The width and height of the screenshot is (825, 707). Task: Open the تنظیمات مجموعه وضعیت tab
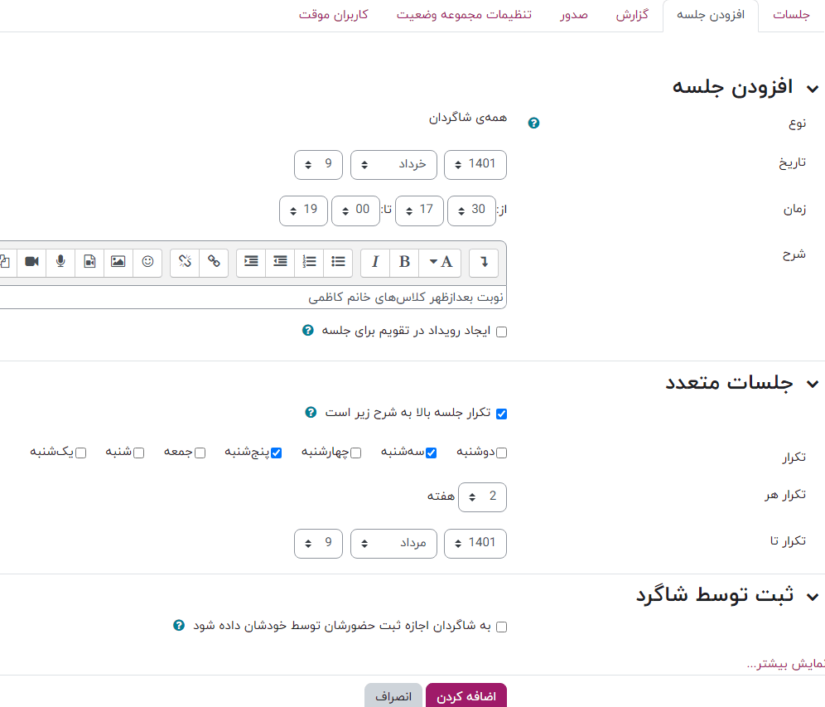[x=465, y=14]
